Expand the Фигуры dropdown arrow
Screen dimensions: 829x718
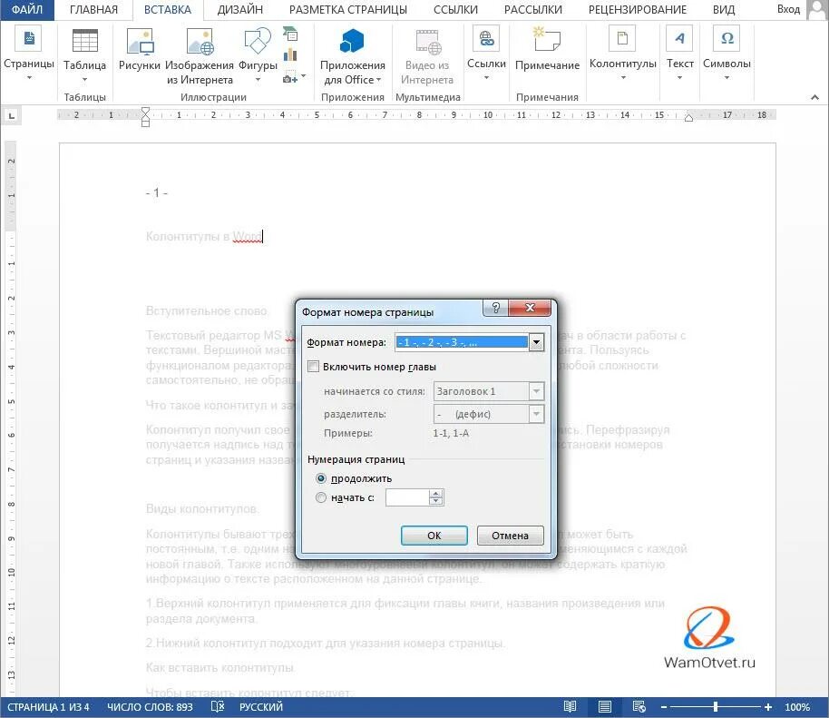tap(258, 80)
